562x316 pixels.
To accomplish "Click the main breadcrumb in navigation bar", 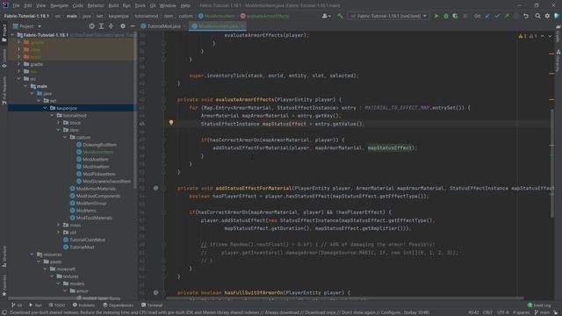I will click(72, 16).
